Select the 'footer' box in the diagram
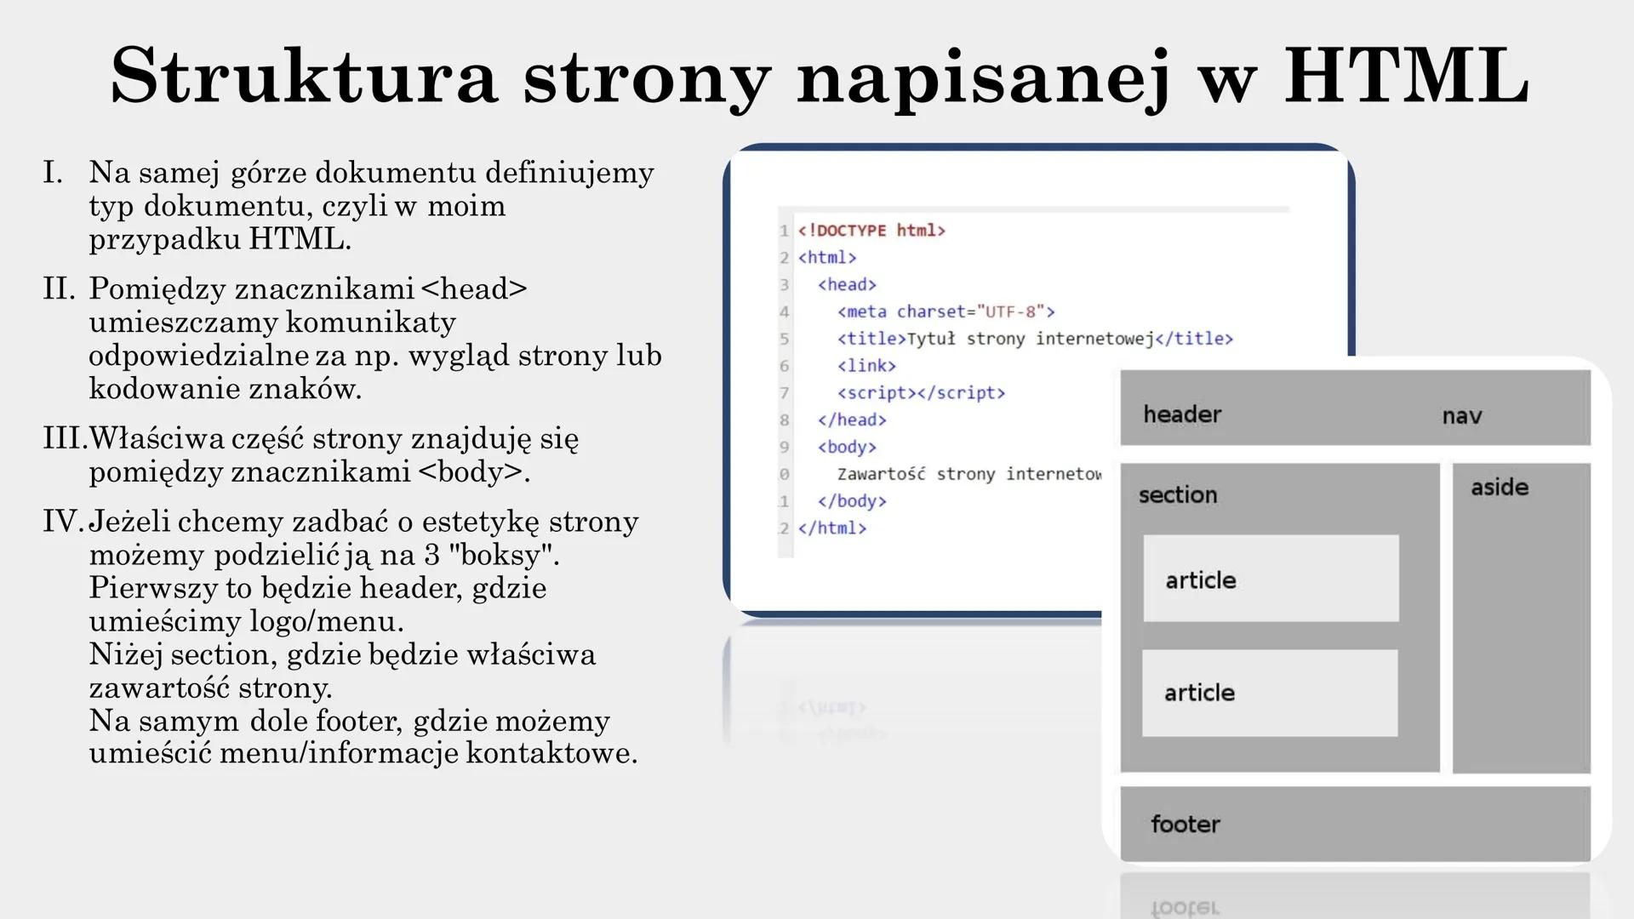 (1186, 823)
